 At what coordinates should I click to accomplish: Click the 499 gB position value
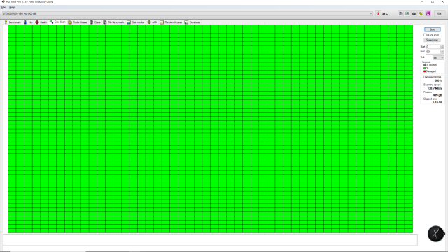[437, 95]
